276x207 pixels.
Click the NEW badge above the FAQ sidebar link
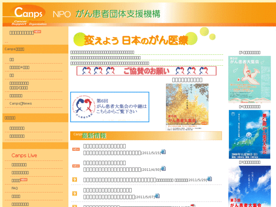pyautogui.click(x=24, y=180)
